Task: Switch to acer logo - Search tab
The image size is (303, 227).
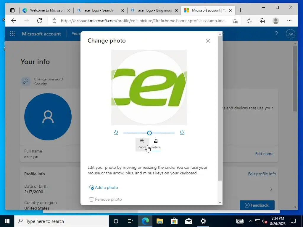Action: 100,10
